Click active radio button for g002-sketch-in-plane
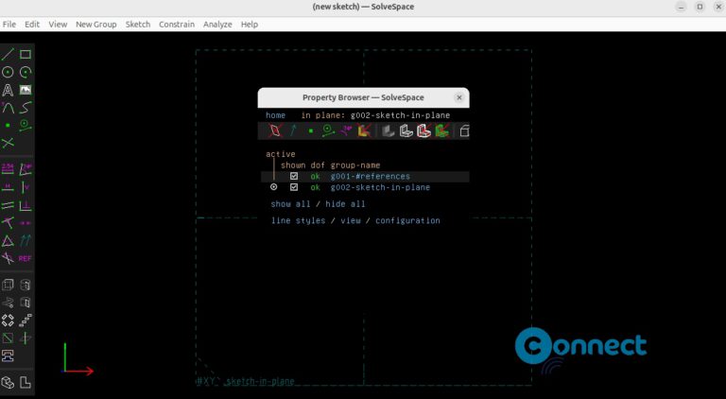This screenshot has width=726, height=399. click(273, 187)
